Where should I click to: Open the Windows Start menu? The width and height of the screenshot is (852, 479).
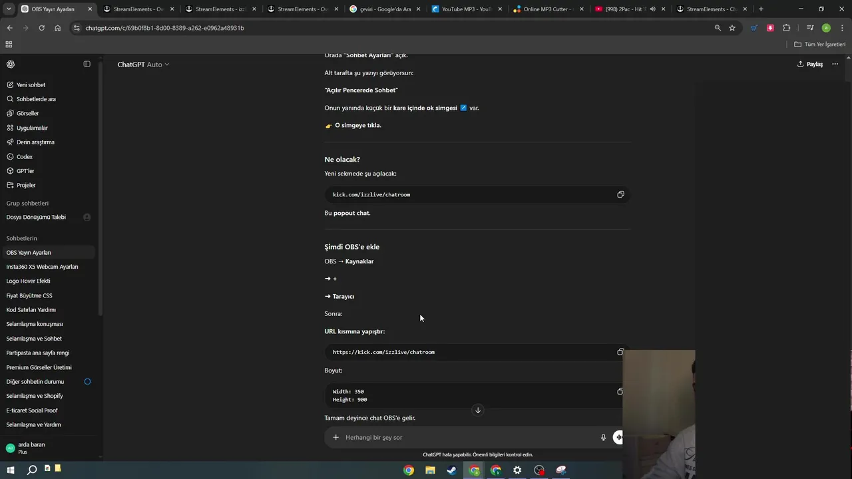tap(11, 470)
